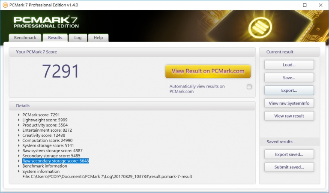
Task: Click the large 7291 score number
Action: point(60,71)
